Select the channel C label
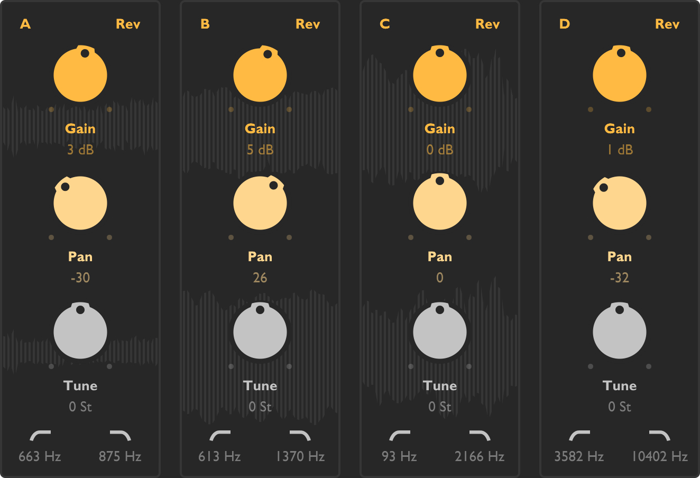700x478 pixels. [385, 24]
